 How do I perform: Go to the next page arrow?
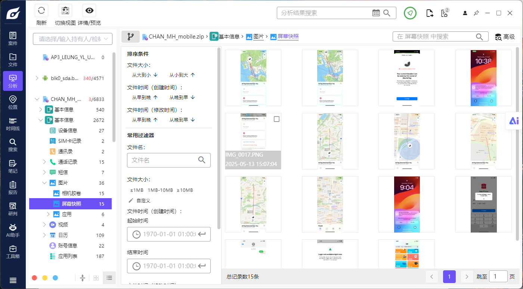click(467, 277)
